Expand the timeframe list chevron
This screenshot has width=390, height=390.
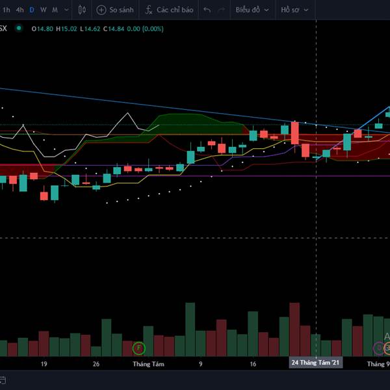click(66, 10)
